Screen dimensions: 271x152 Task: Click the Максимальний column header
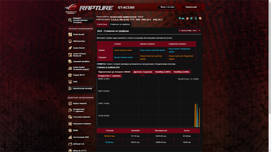tap(161, 131)
